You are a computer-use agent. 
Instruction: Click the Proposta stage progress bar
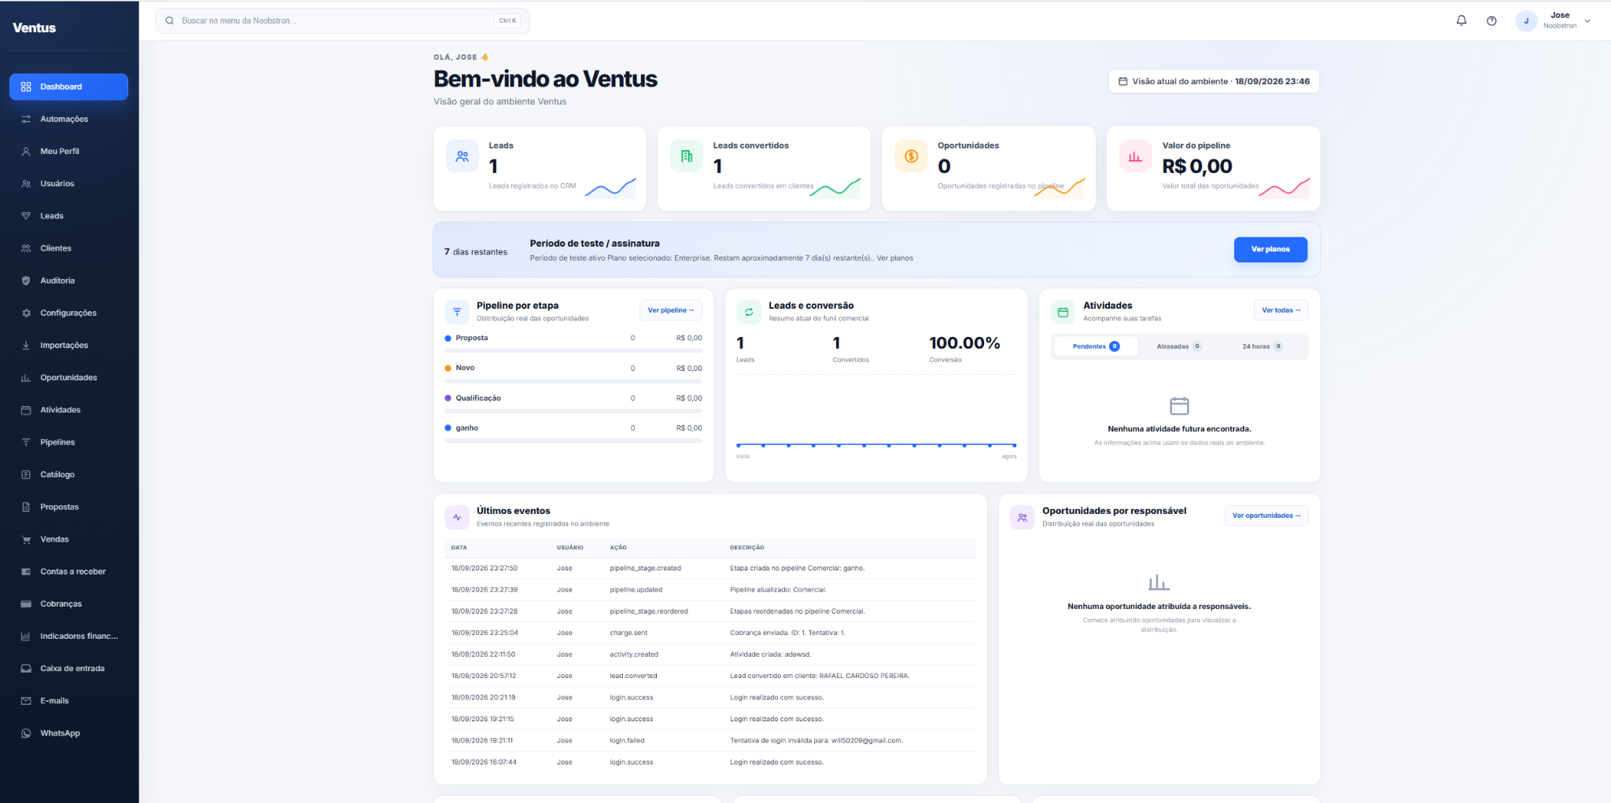point(573,351)
